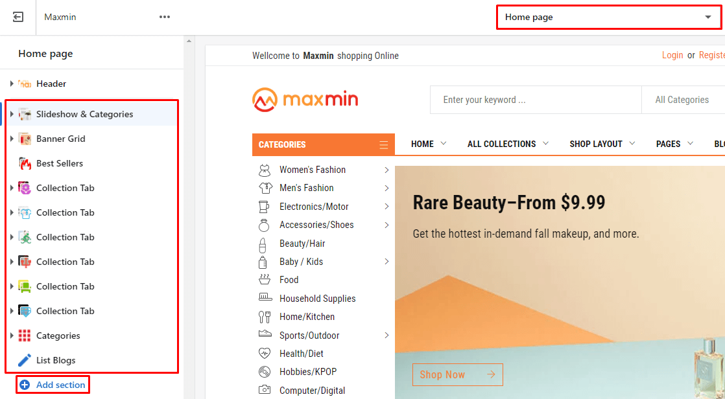Click the Add section button
This screenshot has height=399, width=725.
[x=53, y=385]
